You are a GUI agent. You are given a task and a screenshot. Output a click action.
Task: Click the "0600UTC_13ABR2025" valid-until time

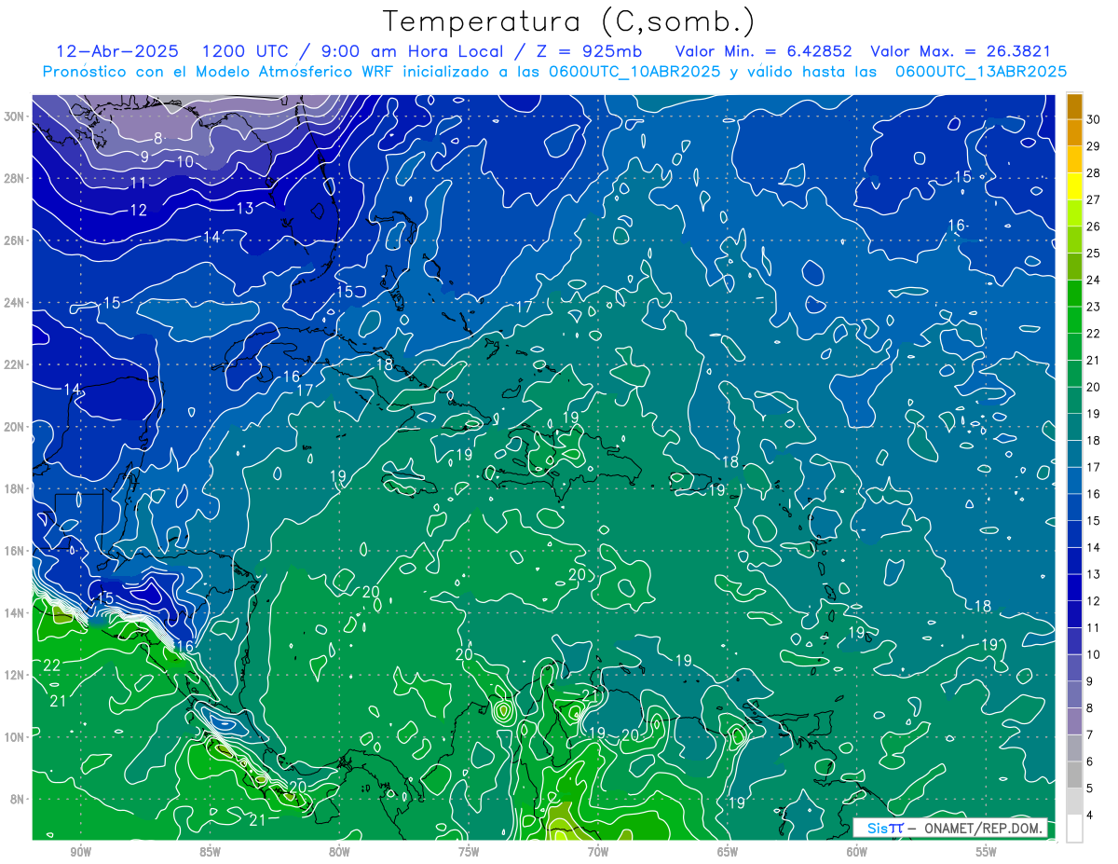pos(981,72)
